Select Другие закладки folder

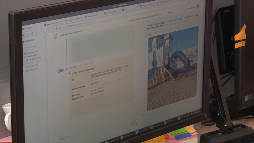(x=32, y=70)
